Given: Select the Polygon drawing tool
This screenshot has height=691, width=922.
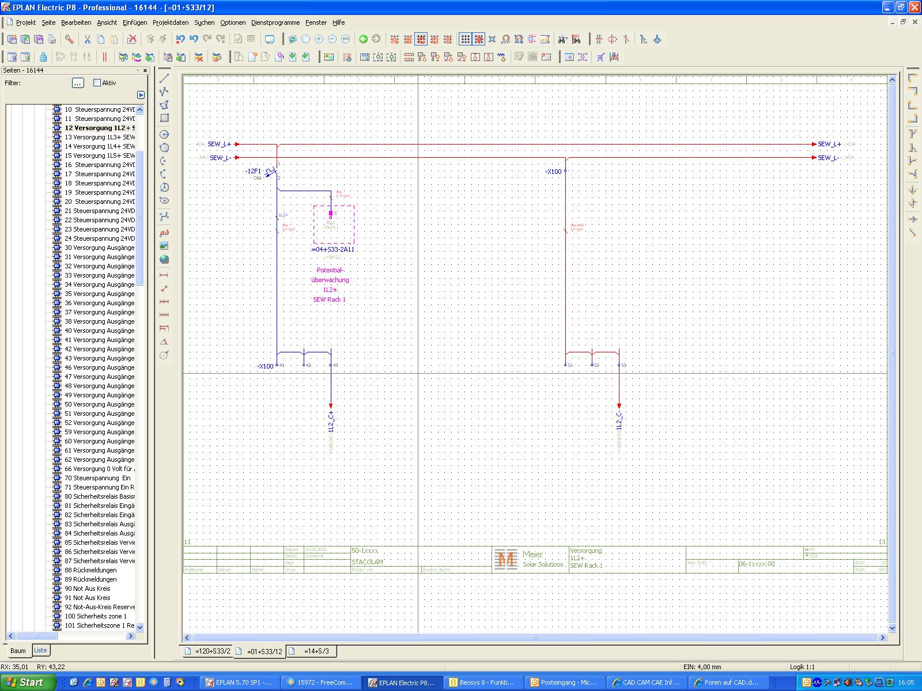Looking at the screenshot, I should pyautogui.click(x=164, y=104).
